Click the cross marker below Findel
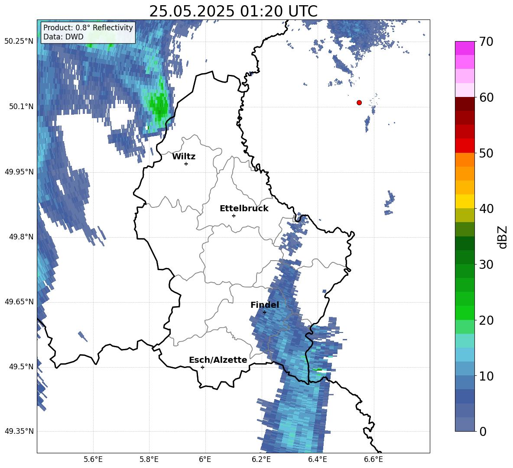 (x=264, y=313)
